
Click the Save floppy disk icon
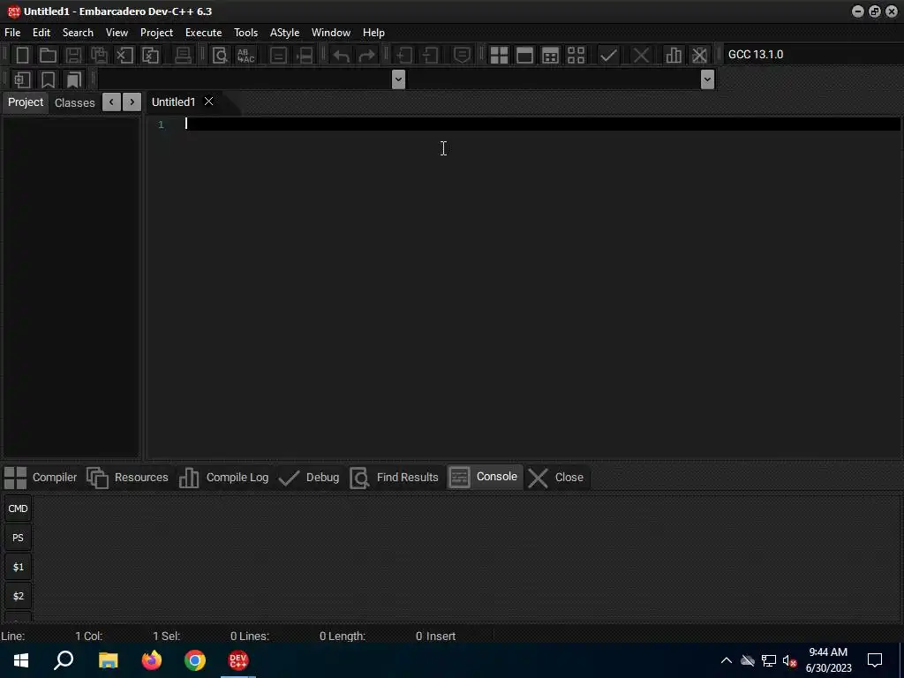tap(73, 56)
